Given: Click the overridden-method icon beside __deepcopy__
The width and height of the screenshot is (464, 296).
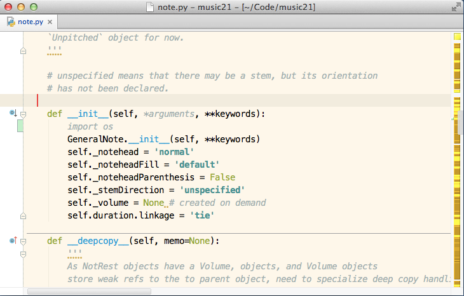Looking at the screenshot, I should [13, 240].
